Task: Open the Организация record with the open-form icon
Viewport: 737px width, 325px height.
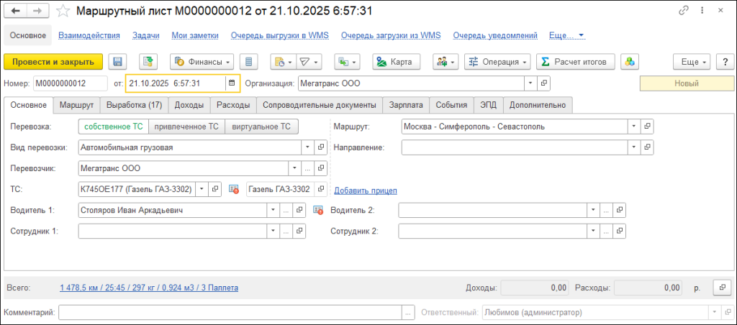Action: 544,83
